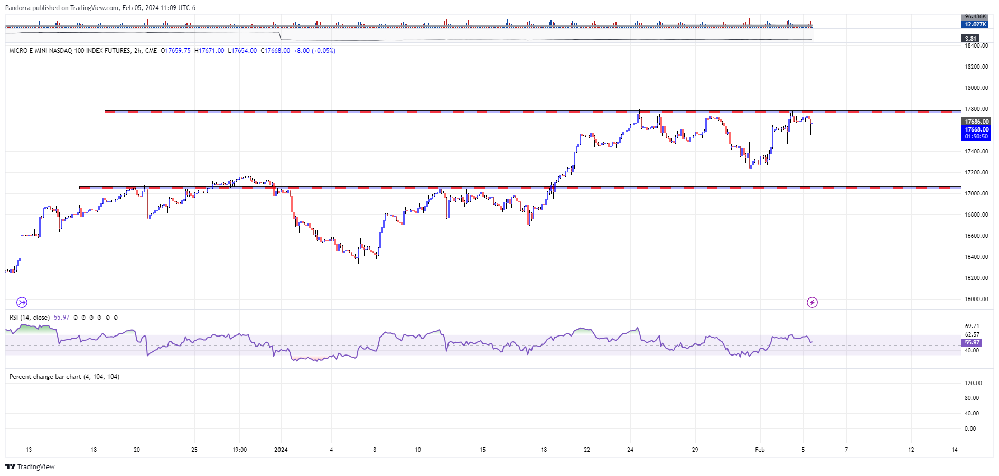This screenshot has width=999, height=476.
Task: Click the 120.00 percent change scale value
Action: pos(973,383)
